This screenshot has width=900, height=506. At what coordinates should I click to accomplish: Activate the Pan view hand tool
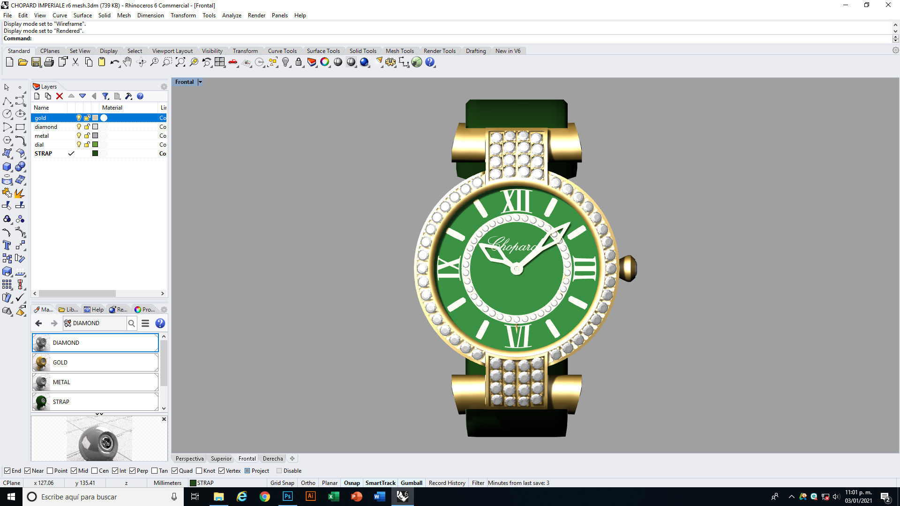pyautogui.click(x=127, y=62)
